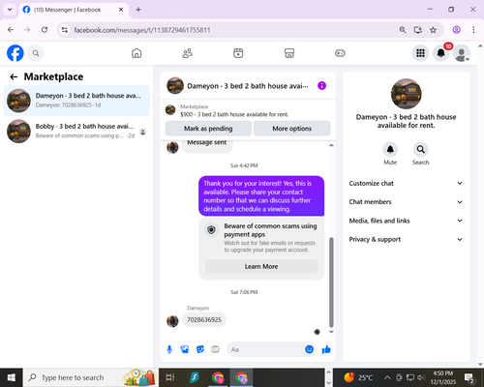Click the chat scroll up arrow

(331, 145)
